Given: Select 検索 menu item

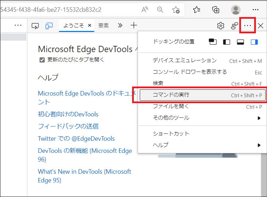Looking at the screenshot, I should pos(202,83).
